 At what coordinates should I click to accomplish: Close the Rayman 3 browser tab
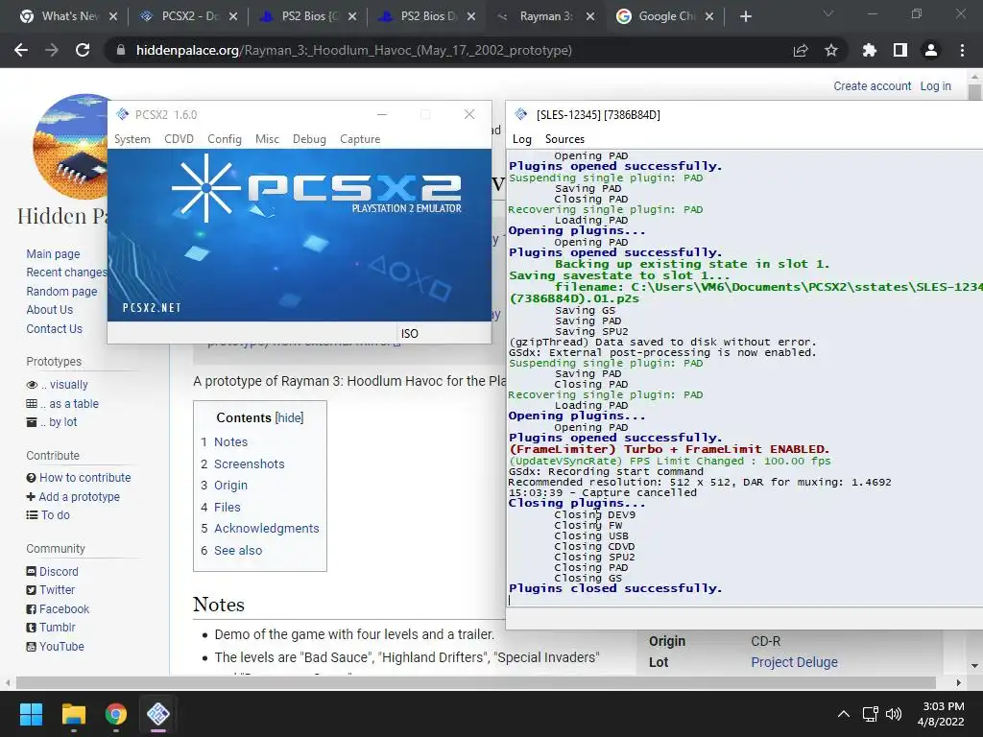590,17
